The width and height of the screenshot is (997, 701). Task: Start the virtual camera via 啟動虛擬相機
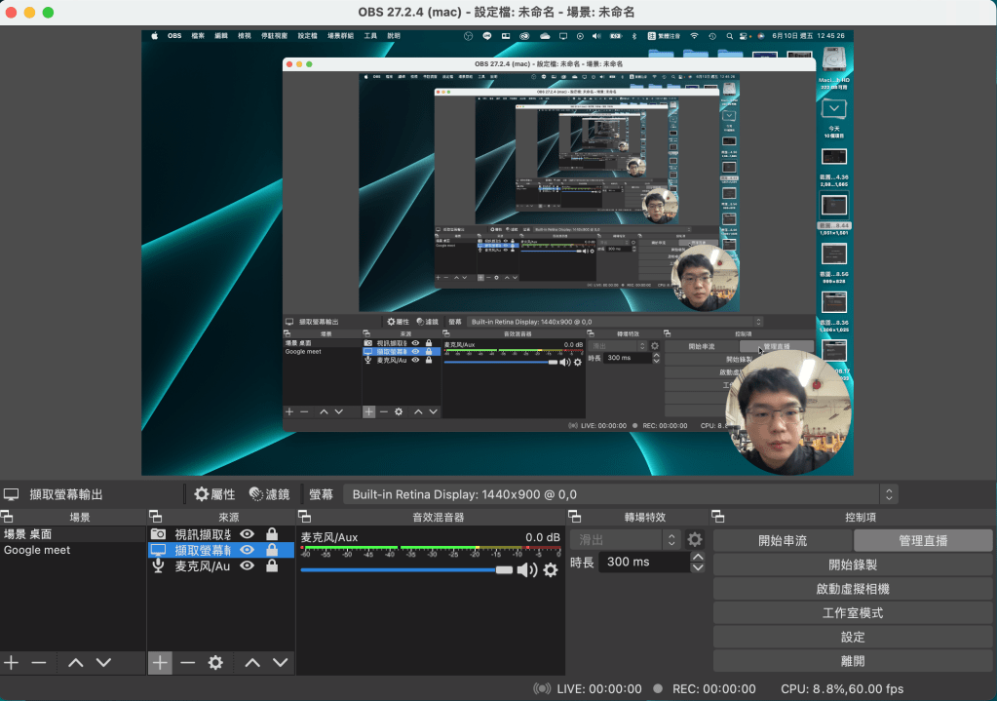tap(853, 589)
